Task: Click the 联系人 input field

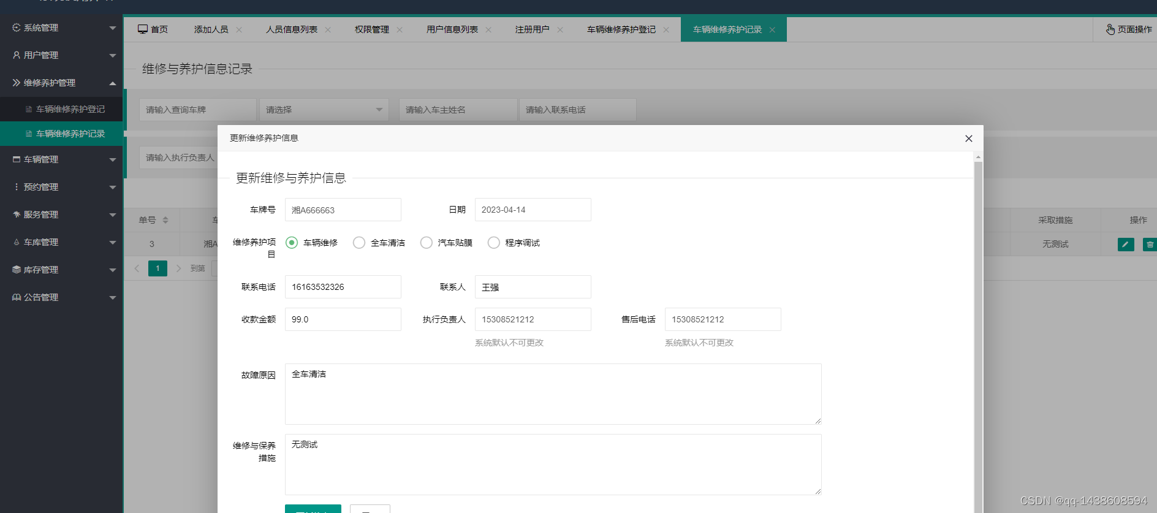Action: (x=533, y=287)
